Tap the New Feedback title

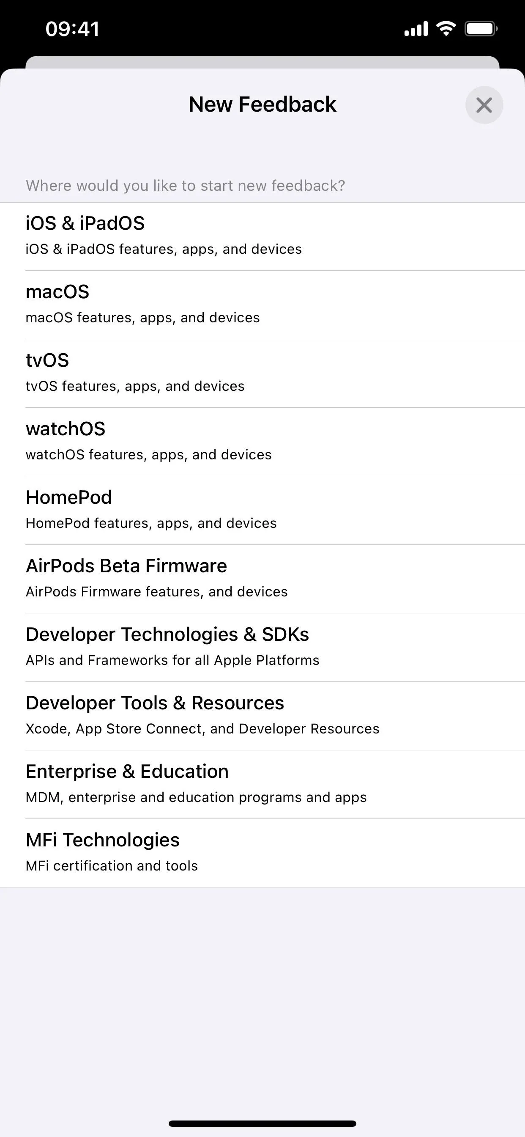click(x=262, y=104)
